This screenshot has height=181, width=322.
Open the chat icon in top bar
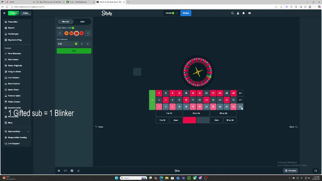click(x=250, y=13)
